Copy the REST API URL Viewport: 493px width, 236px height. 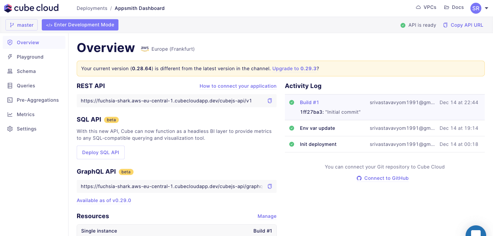pos(270,101)
